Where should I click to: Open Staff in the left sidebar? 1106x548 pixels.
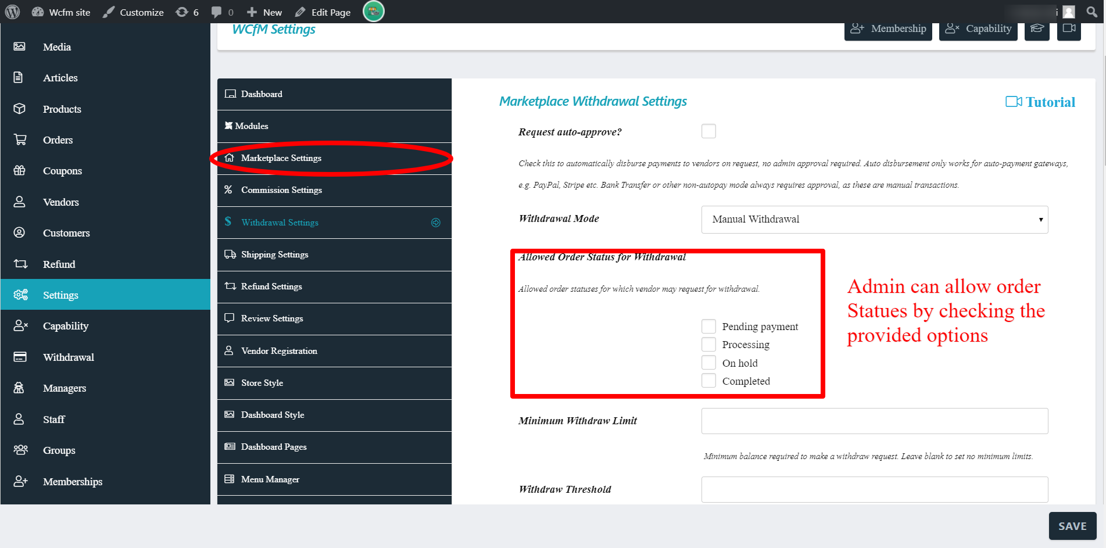105,419
